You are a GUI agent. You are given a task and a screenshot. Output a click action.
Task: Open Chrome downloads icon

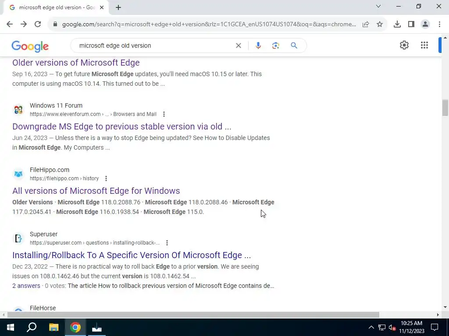(x=397, y=24)
